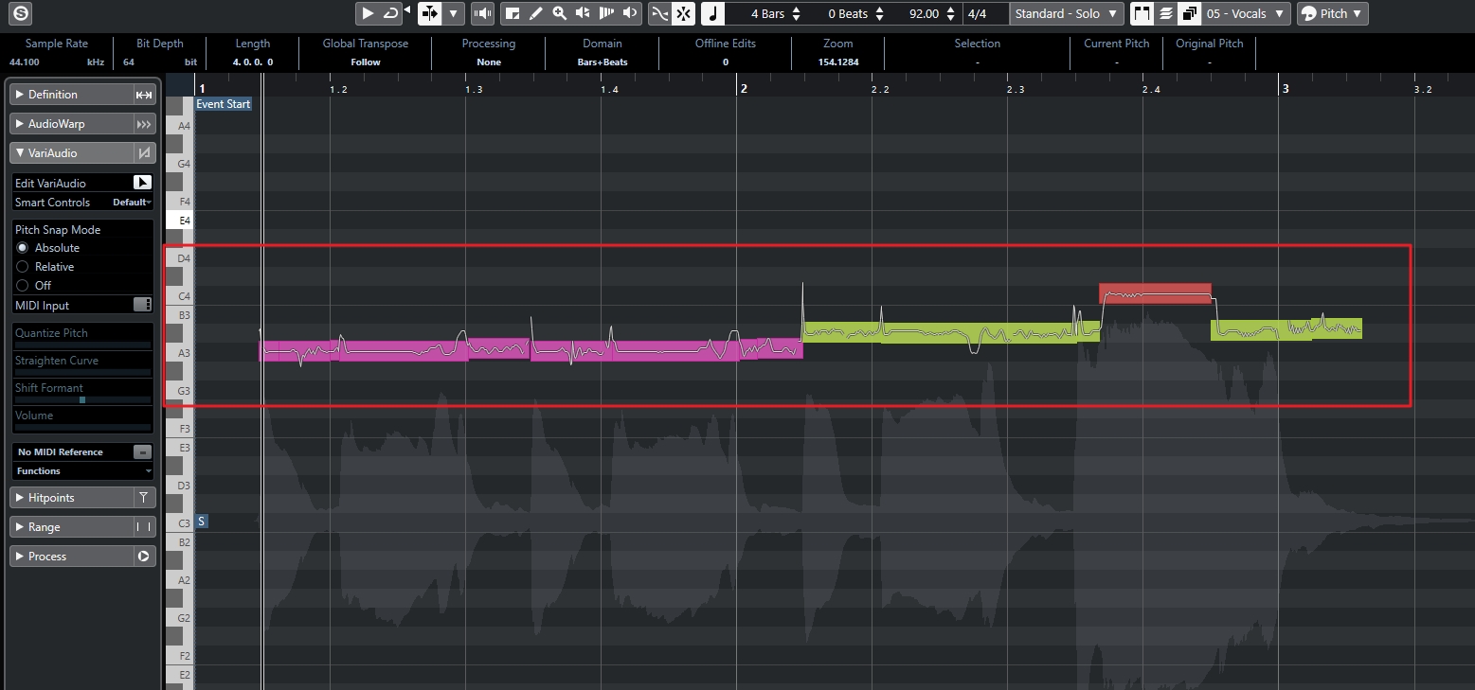
Task: Toggle the MIDI Input button
Action: tap(142, 305)
